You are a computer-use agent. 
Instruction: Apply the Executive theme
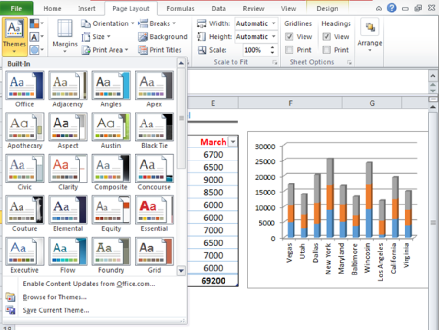click(x=24, y=255)
